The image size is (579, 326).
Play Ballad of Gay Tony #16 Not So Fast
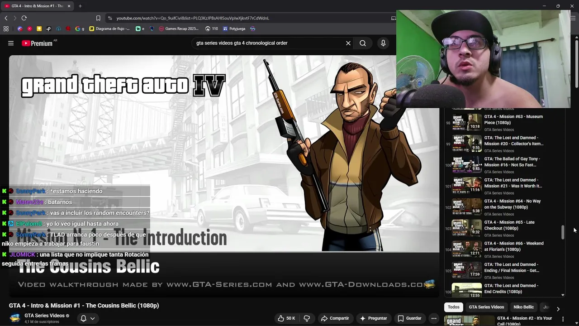tap(502, 165)
